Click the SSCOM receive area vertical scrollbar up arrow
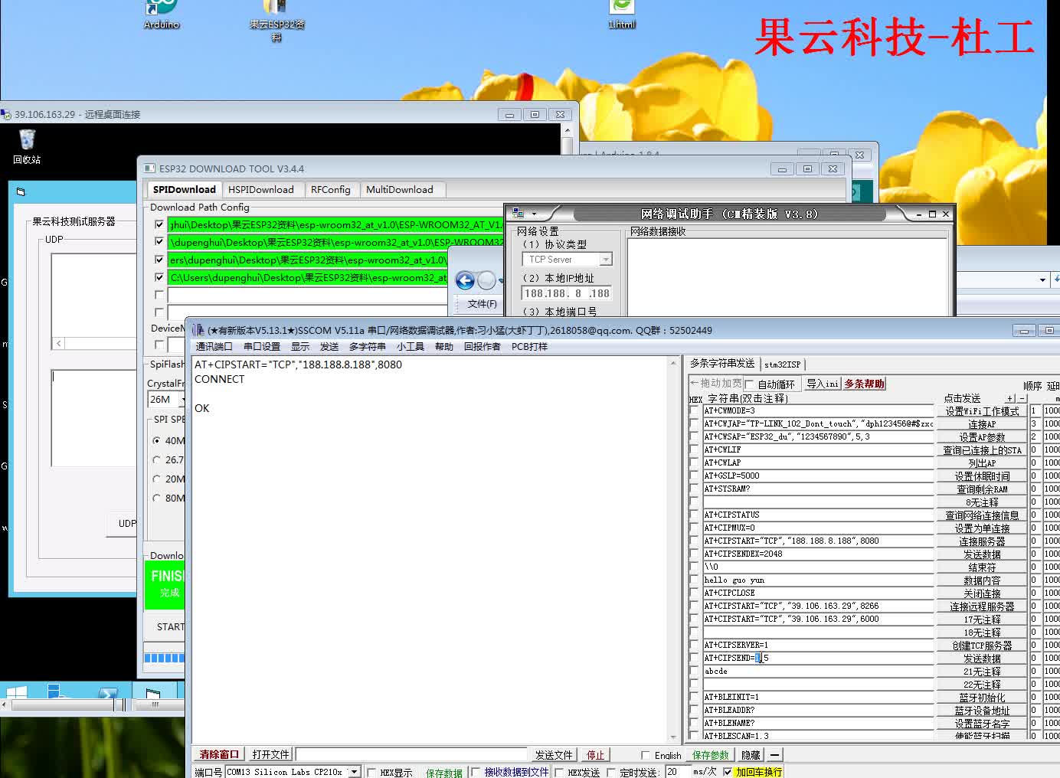 pyautogui.click(x=674, y=363)
